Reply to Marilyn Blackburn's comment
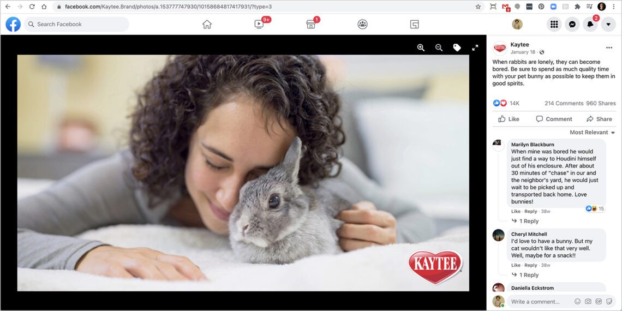 point(531,212)
